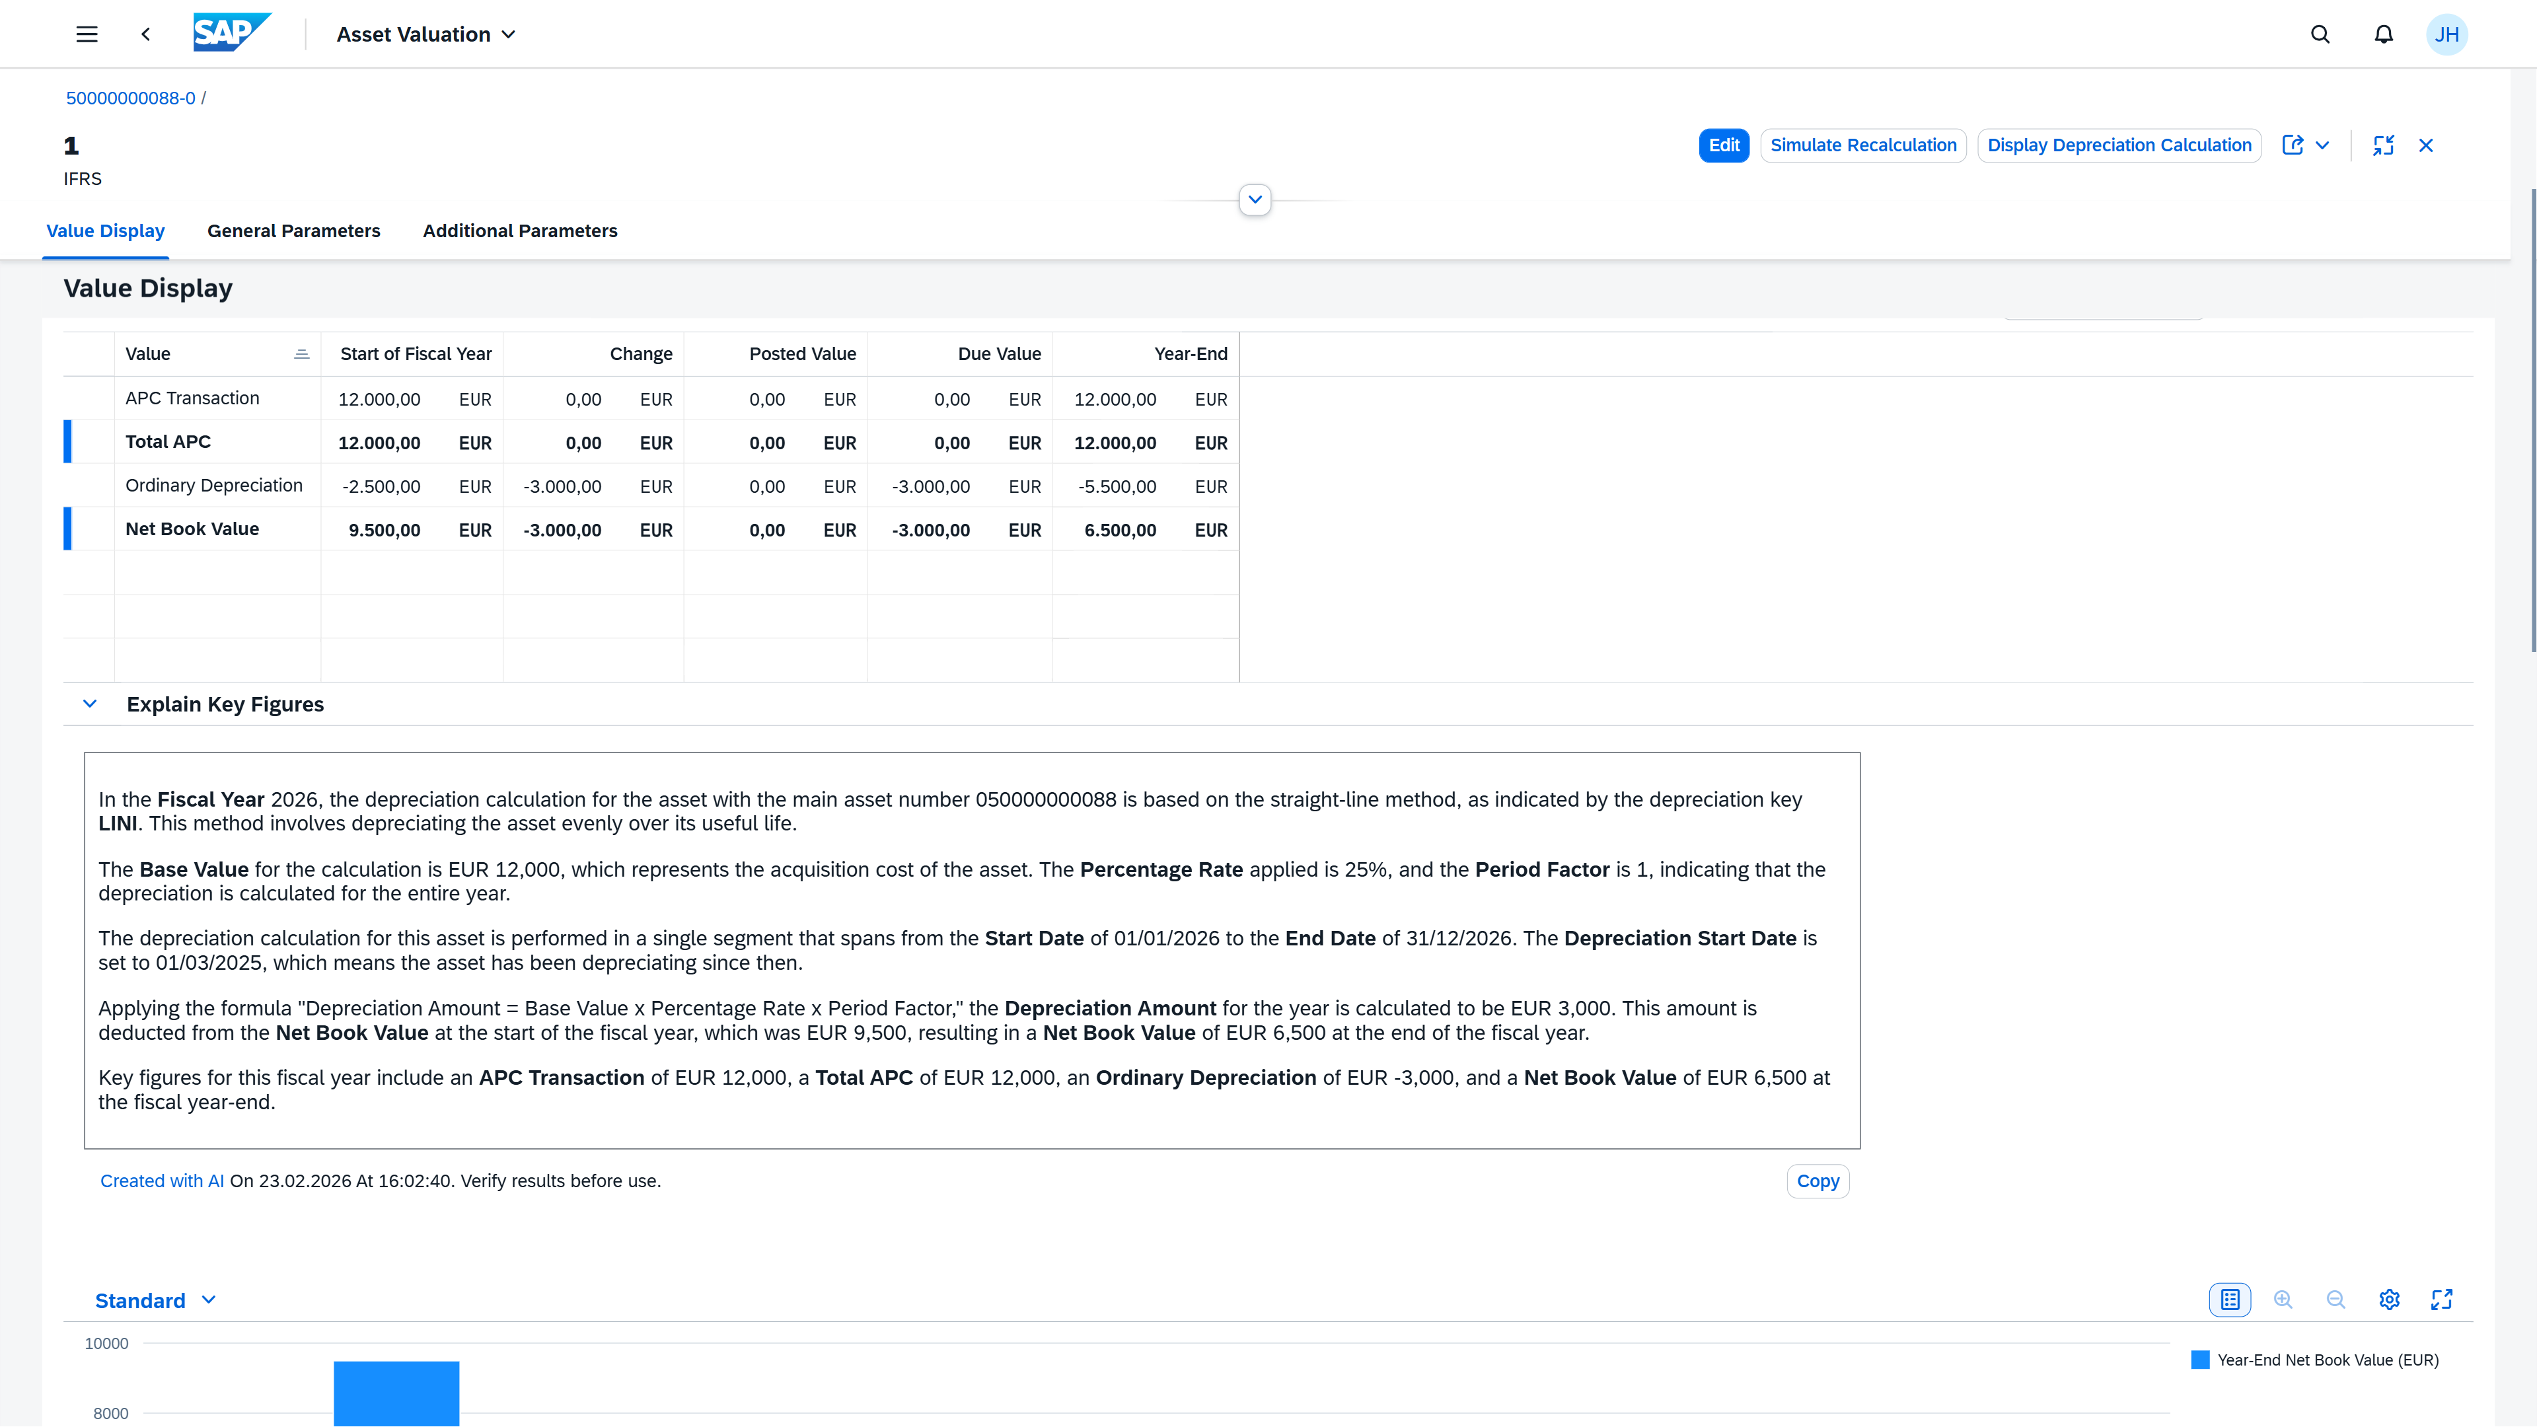
Task: Click the share/export icon
Action: click(x=2293, y=145)
